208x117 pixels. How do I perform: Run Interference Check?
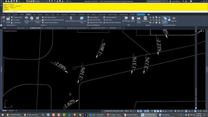[x=38, y=20]
